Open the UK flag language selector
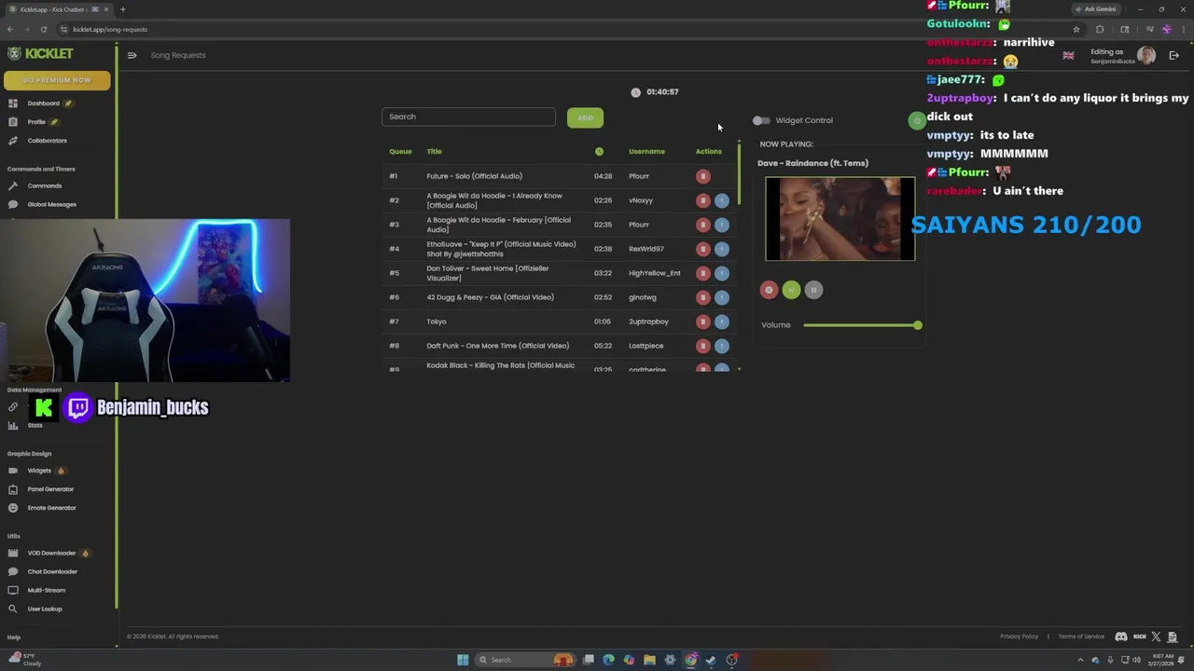 tap(1068, 55)
